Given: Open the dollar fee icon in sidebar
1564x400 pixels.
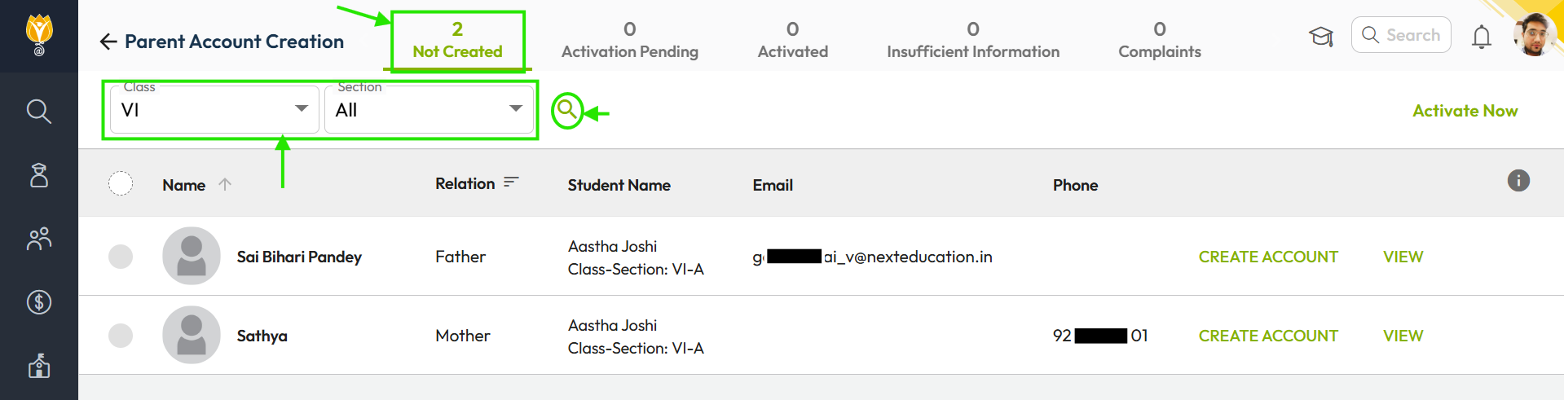Looking at the screenshot, I should point(38,302).
